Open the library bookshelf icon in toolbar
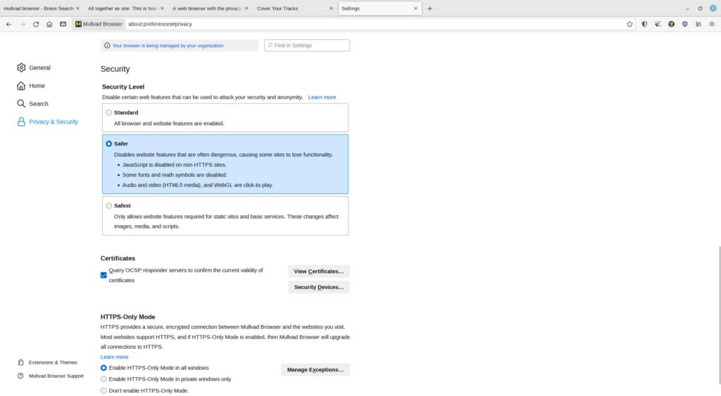 [698, 24]
